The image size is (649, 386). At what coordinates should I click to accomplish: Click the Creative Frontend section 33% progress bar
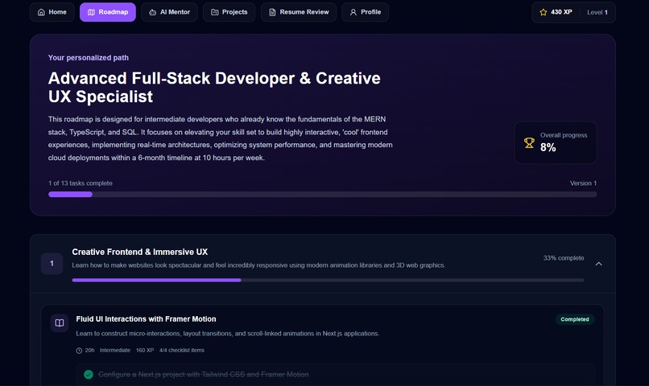pyautogui.click(x=328, y=280)
